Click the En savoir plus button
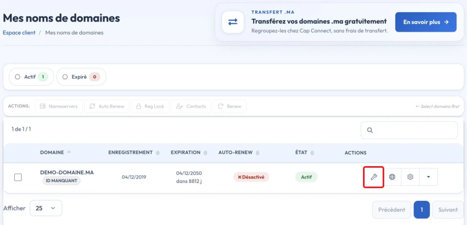 point(426,22)
